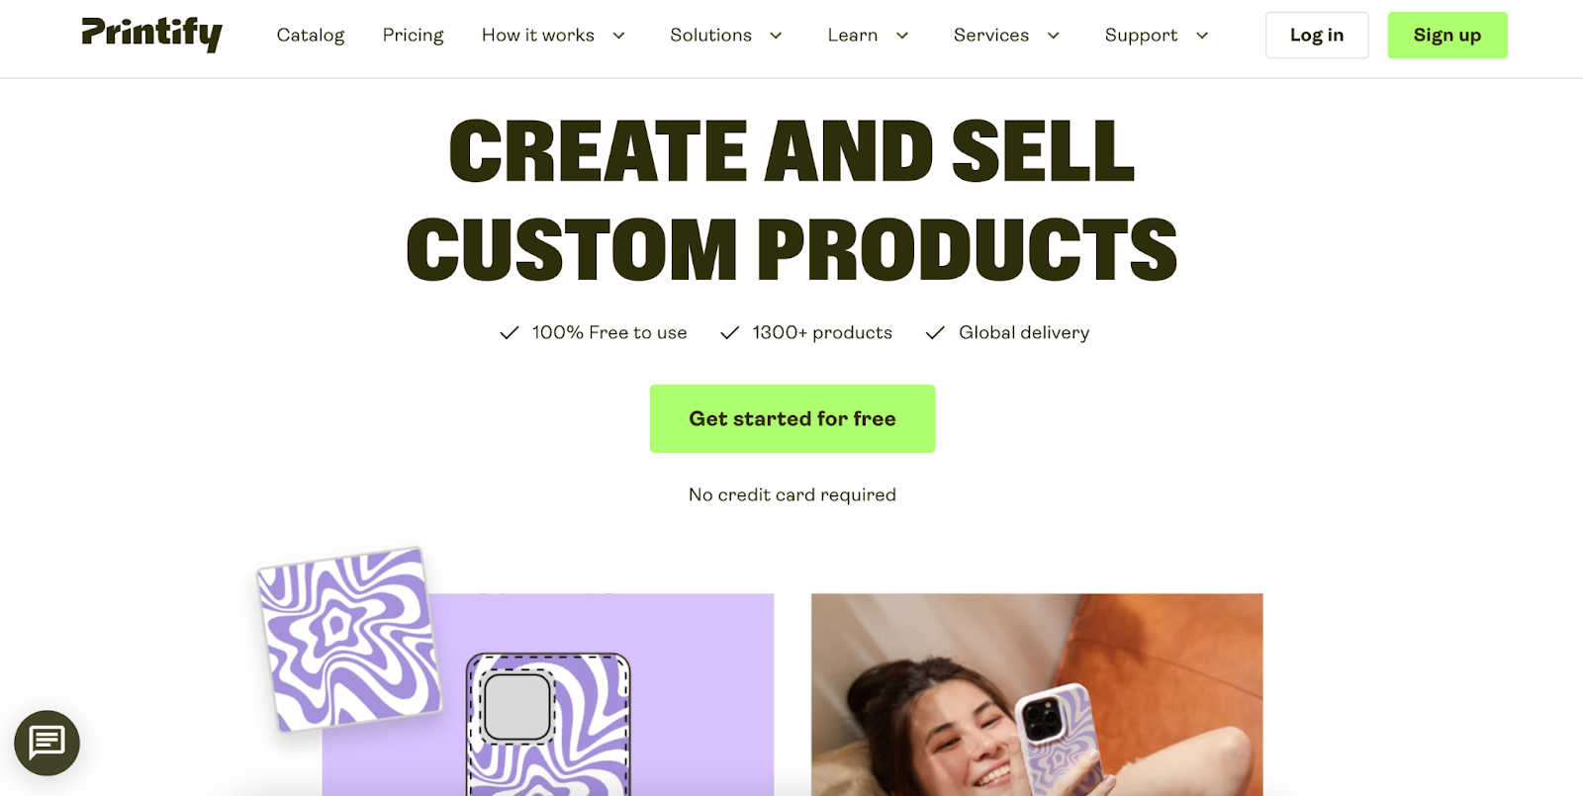The image size is (1583, 796).
Task: Open the Learn dropdown chevron
Action: 902,36
